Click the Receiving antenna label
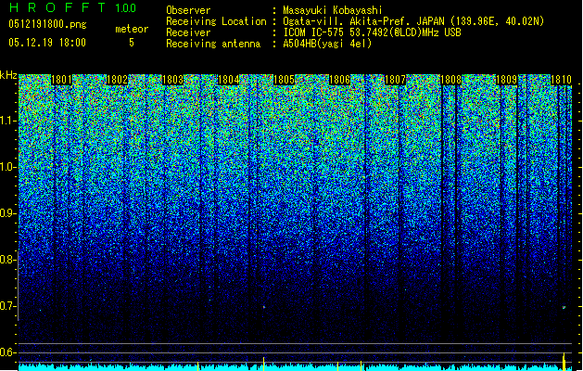This screenshot has height=371, width=583. [x=213, y=44]
